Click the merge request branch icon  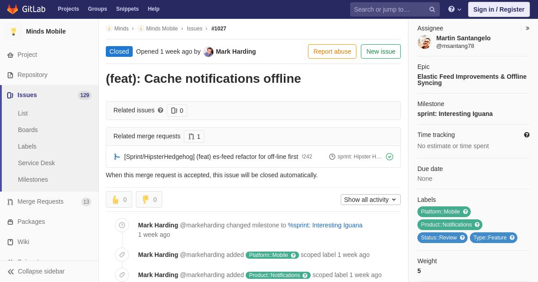tap(117, 157)
